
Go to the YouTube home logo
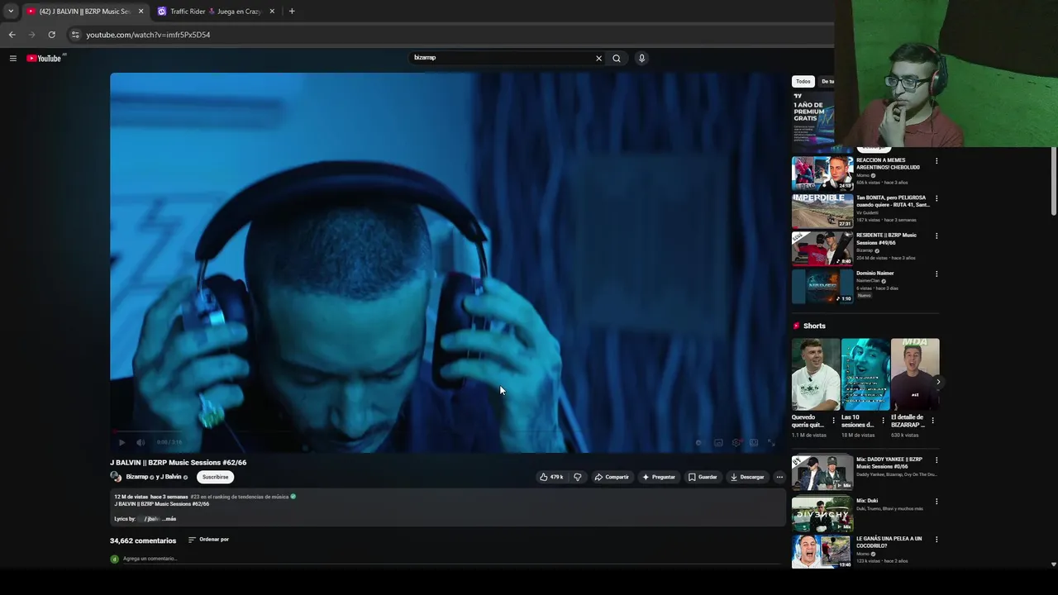point(45,58)
